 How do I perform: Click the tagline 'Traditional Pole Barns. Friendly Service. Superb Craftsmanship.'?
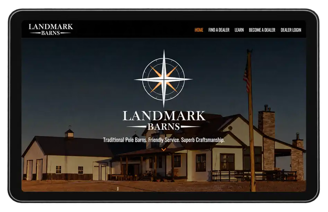pos(164,140)
